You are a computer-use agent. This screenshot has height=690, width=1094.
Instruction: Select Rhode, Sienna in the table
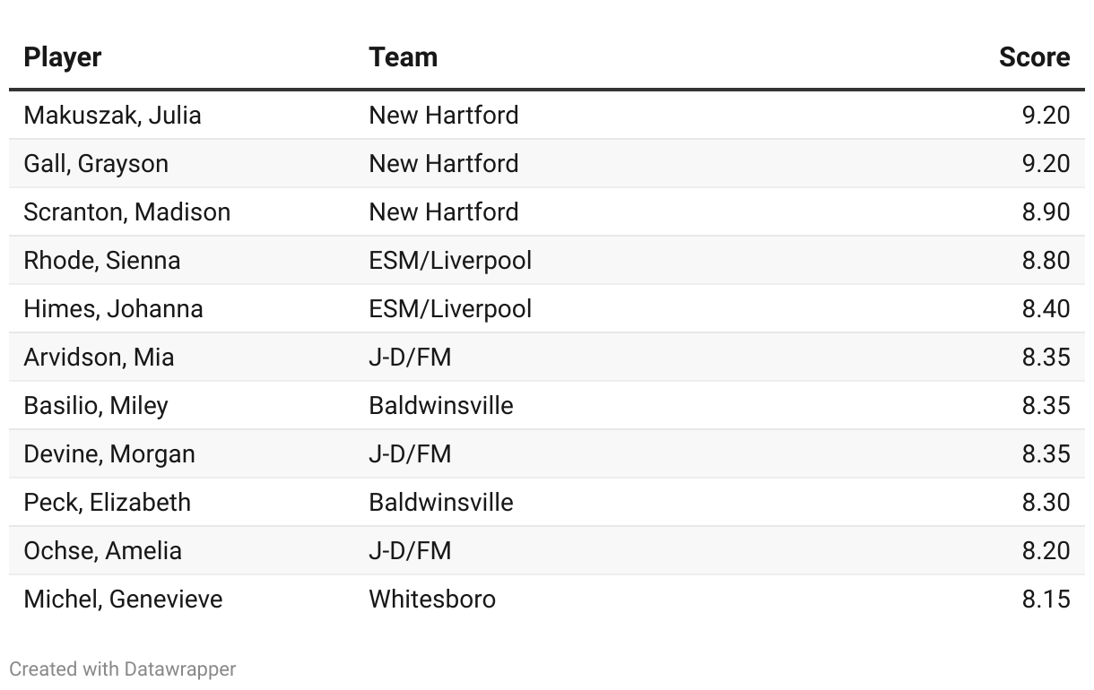coord(101,261)
